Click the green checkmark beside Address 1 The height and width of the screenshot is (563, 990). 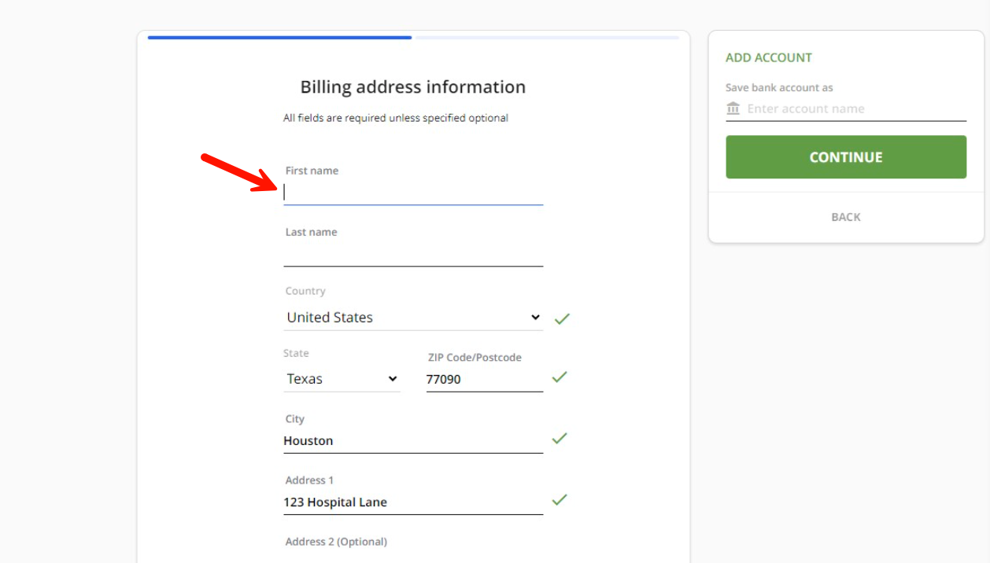point(560,500)
